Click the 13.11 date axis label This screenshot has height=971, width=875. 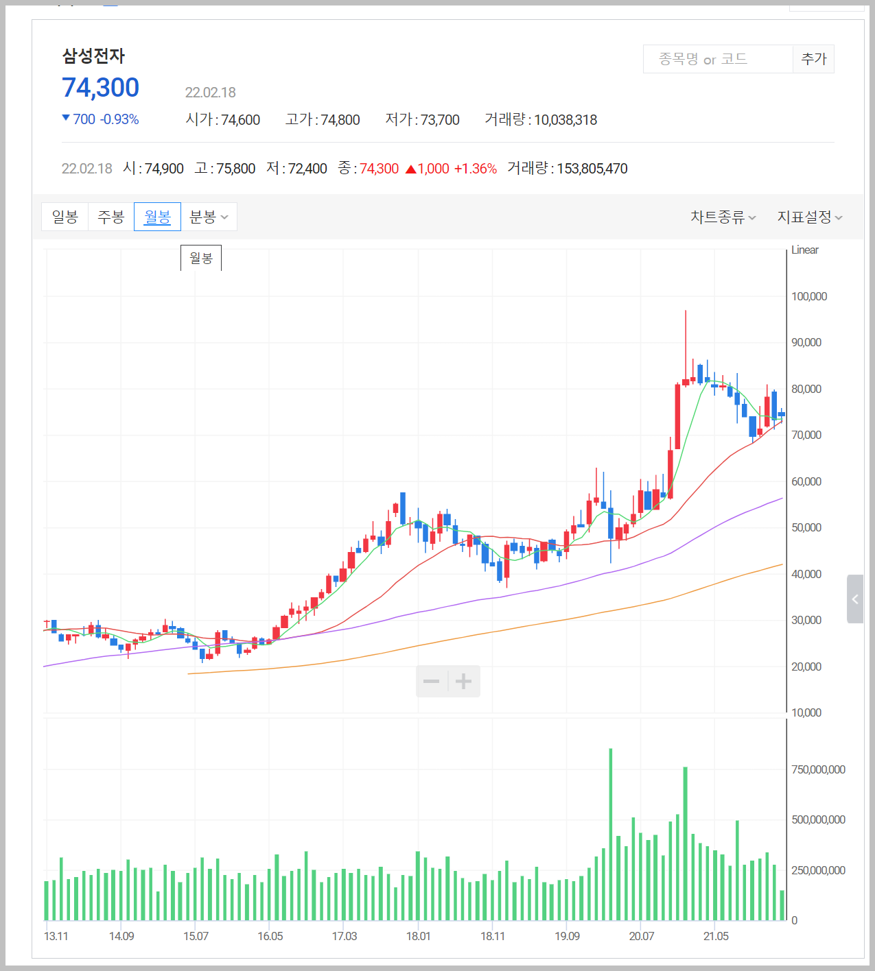(56, 936)
